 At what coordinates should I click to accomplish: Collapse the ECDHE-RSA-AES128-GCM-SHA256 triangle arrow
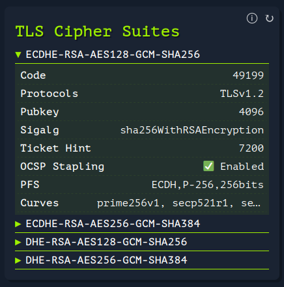pos(18,55)
